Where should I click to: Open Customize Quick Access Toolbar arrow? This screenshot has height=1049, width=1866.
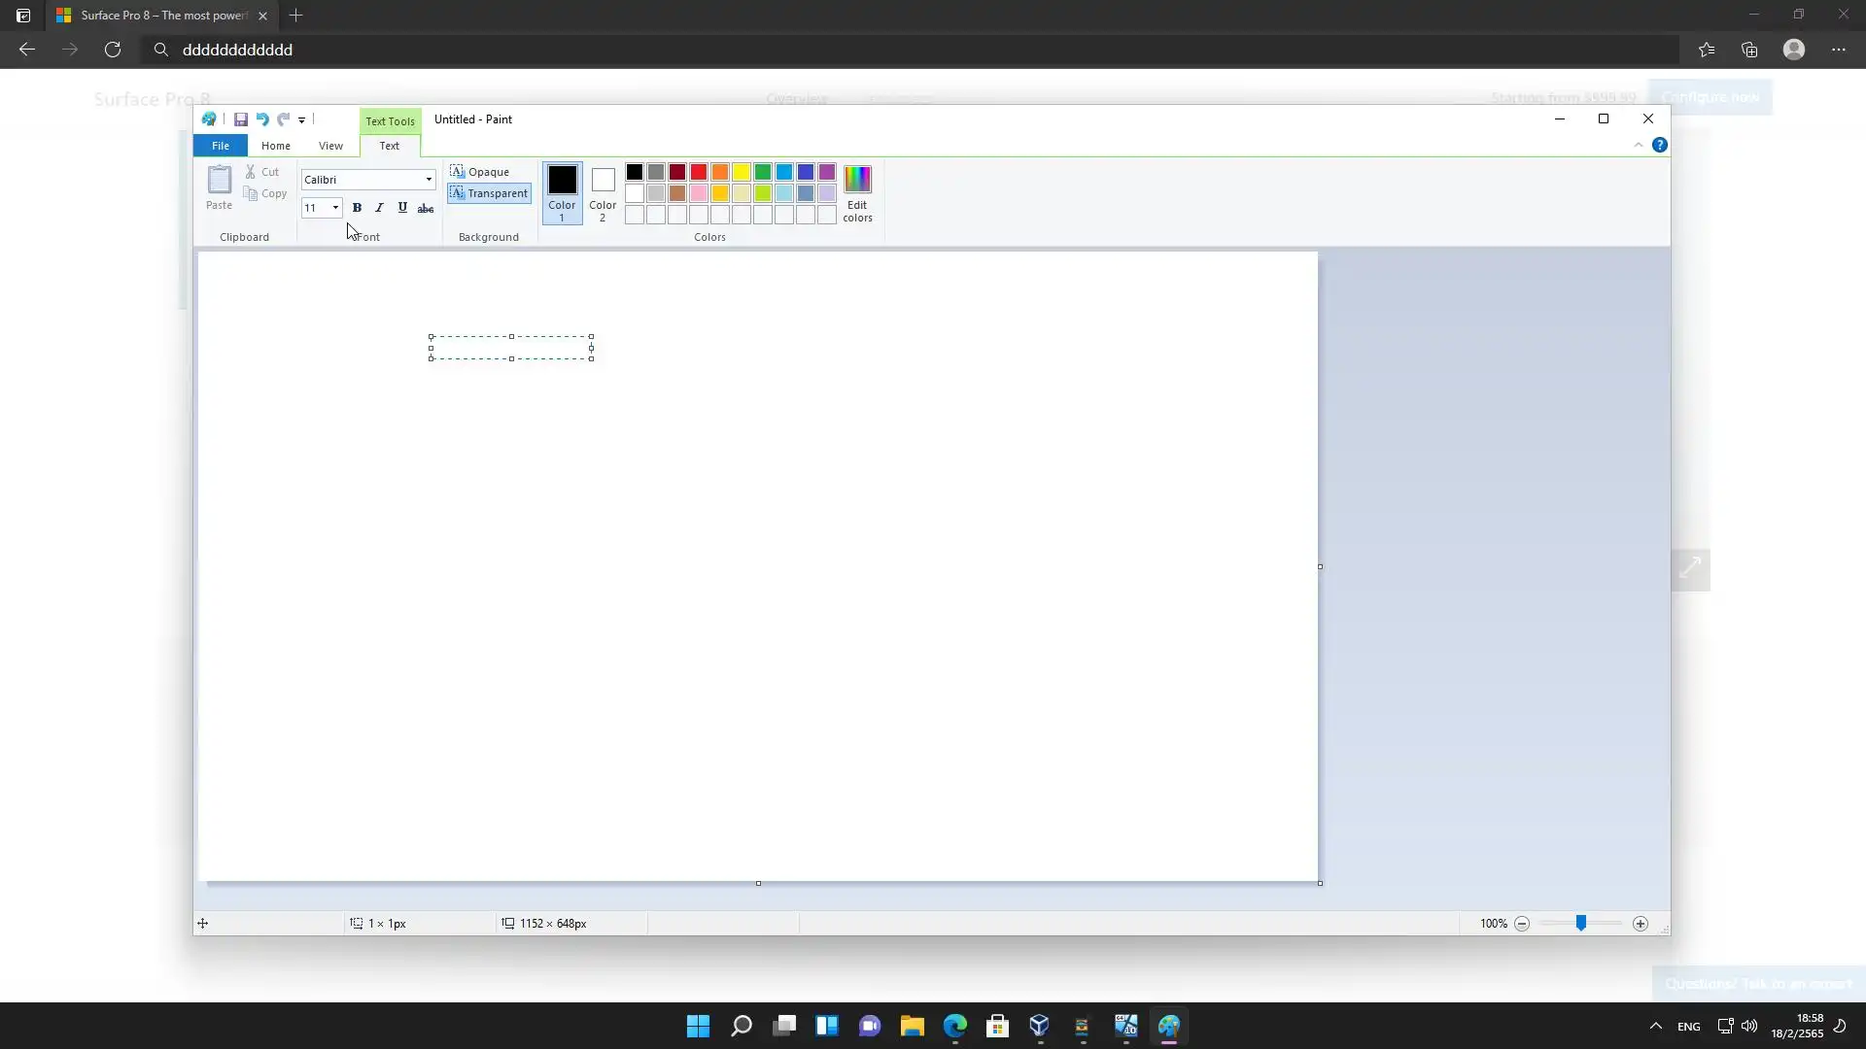point(301,120)
